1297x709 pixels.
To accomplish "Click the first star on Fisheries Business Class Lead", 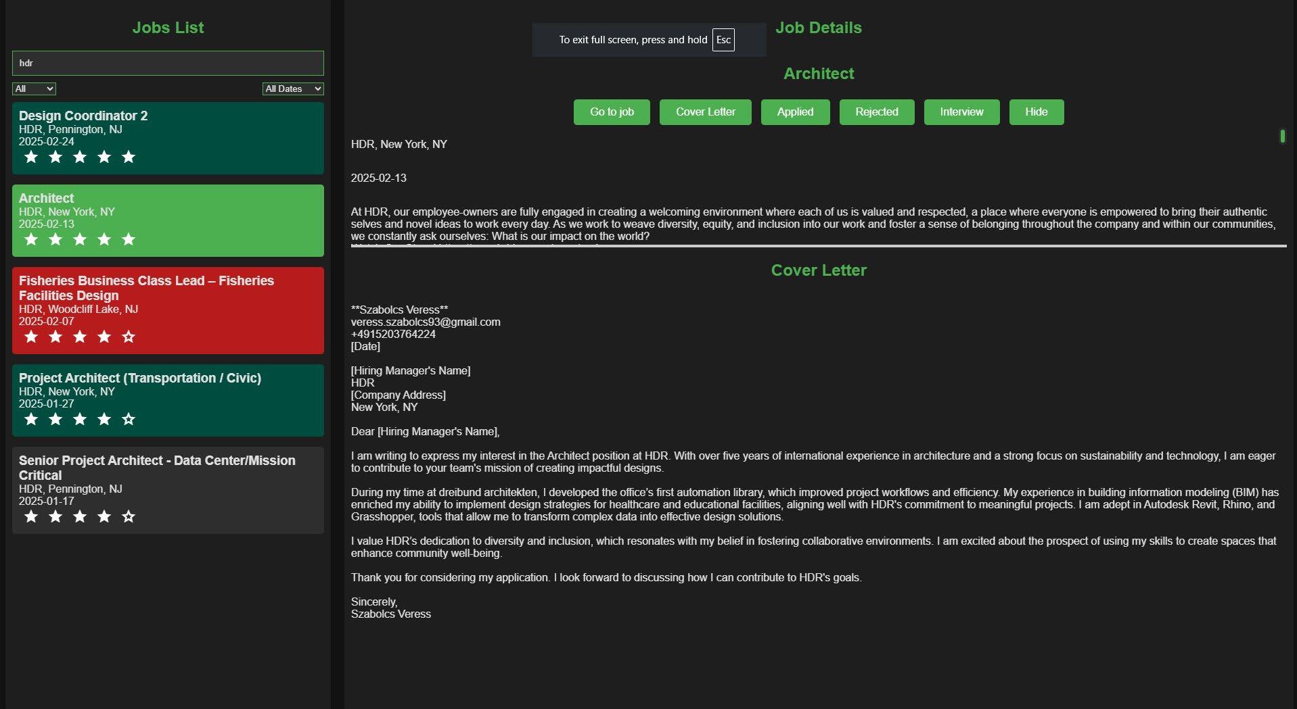I will pyautogui.click(x=31, y=337).
